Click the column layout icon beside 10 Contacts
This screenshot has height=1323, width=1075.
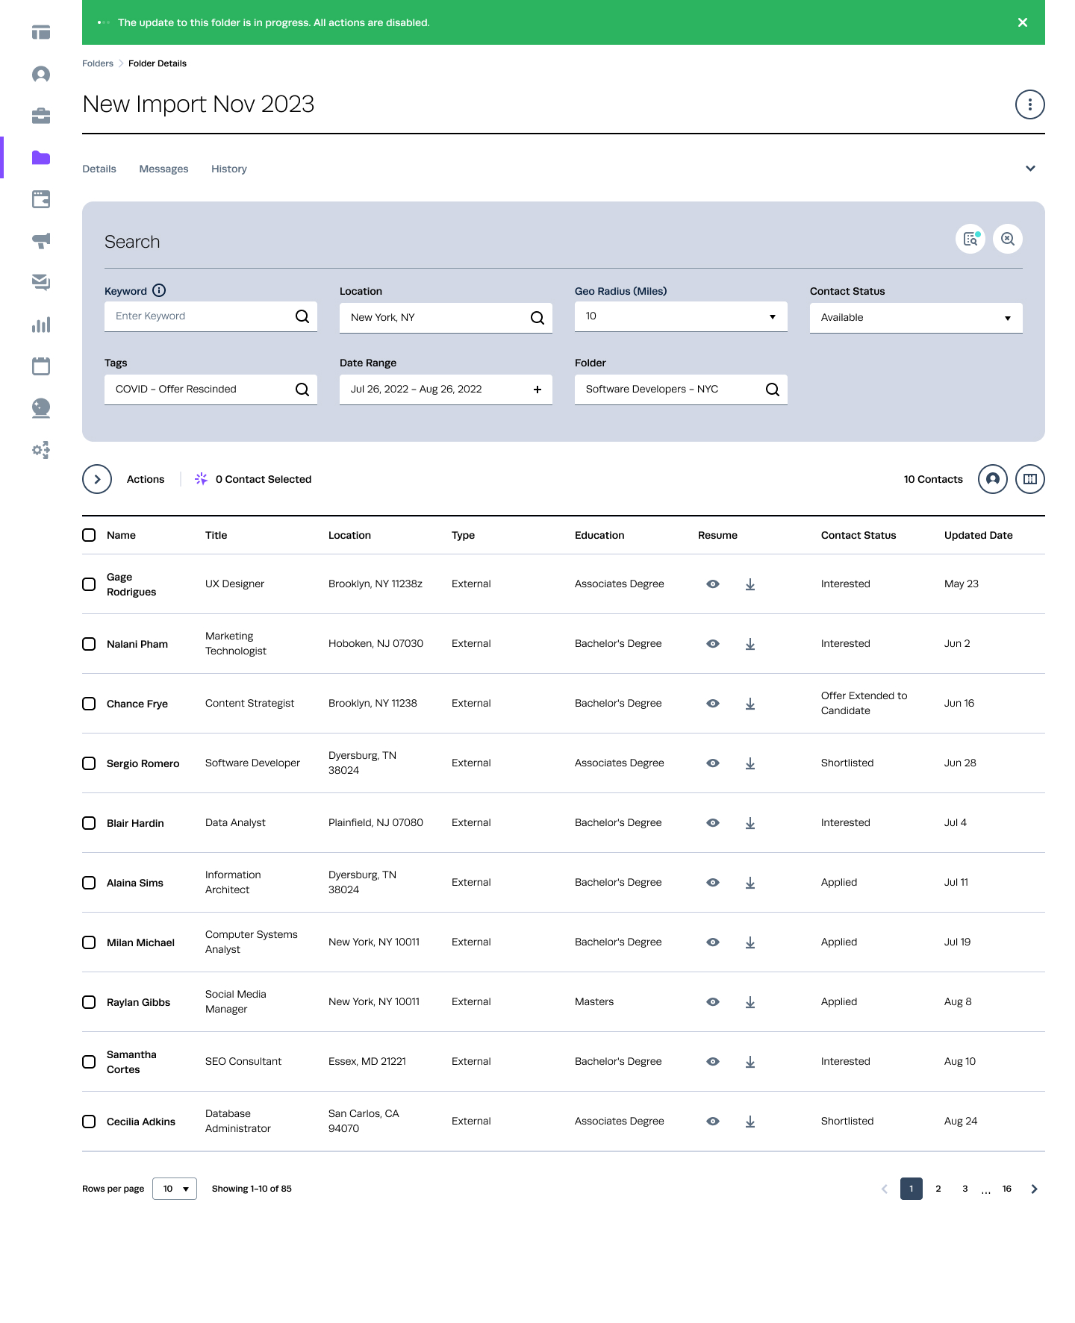(x=1029, y=479)
